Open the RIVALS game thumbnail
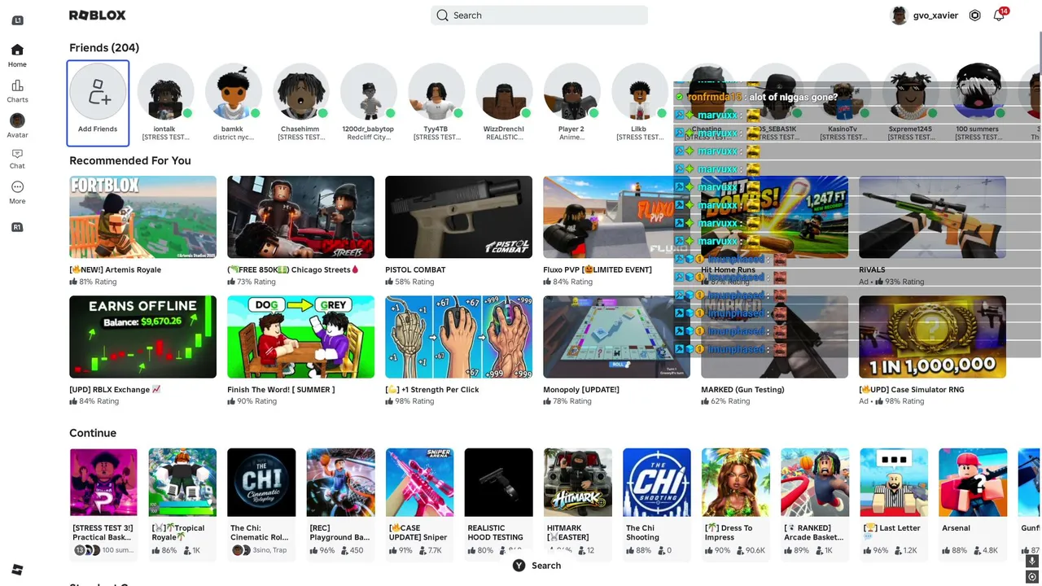1042x586 pixels. click(932, 217)
